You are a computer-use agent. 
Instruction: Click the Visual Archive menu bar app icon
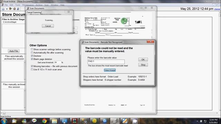pos(2,5)
